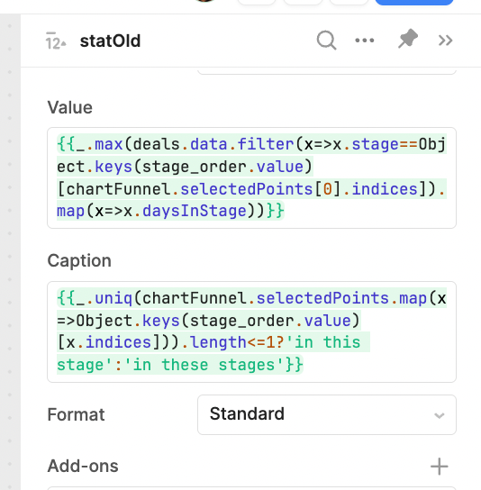This screenshot has height=490, width=481.
Task: Click the blue button in top bar
Action: (x=414, y=2)
